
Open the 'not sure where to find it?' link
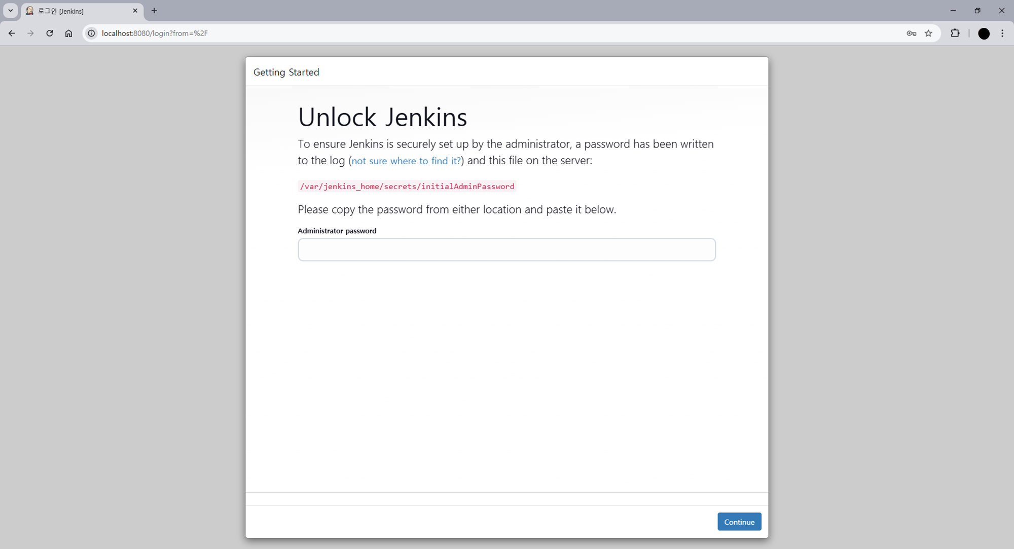(x=406, y=161)
